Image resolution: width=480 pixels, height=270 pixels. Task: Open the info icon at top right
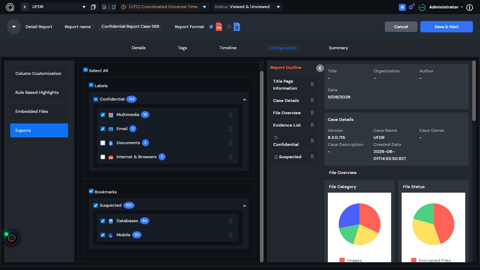coord(469,7)
